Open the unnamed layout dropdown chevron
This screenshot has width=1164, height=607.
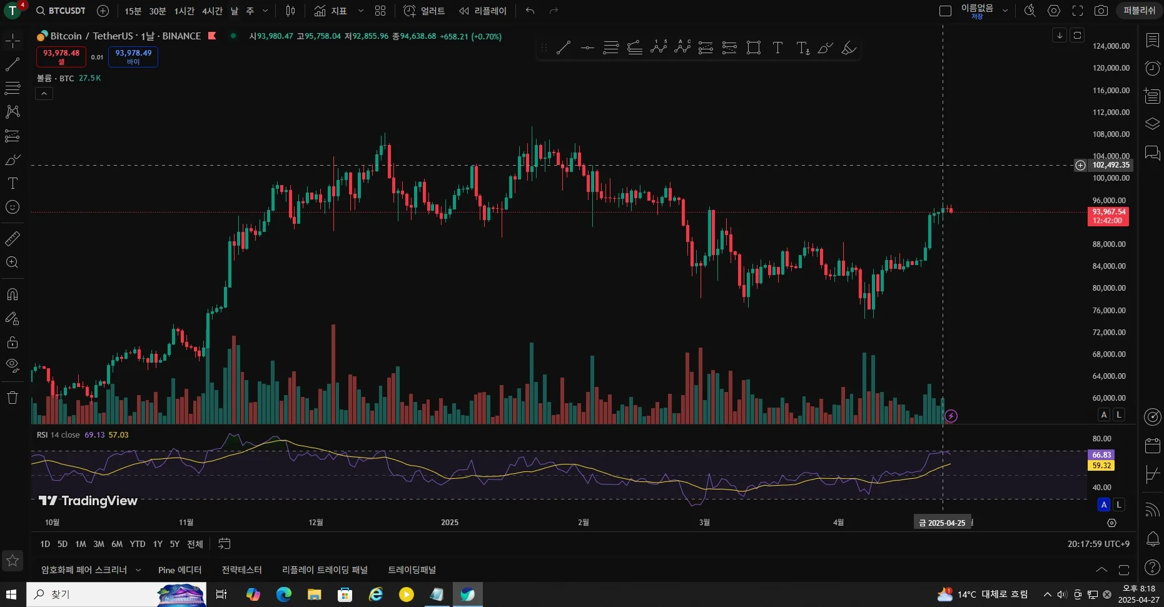point(1005,11)
